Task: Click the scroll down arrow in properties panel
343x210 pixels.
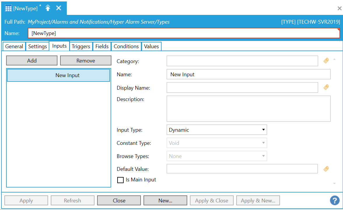Action: pyautogui.click(x=334, y=183)
